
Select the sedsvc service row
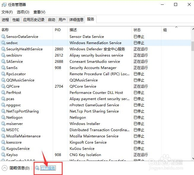(95, 43)
